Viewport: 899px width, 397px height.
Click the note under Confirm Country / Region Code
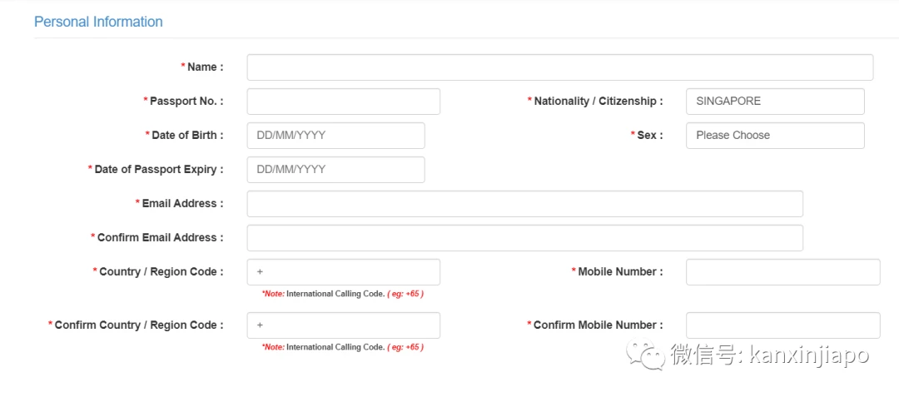(343, 347)
